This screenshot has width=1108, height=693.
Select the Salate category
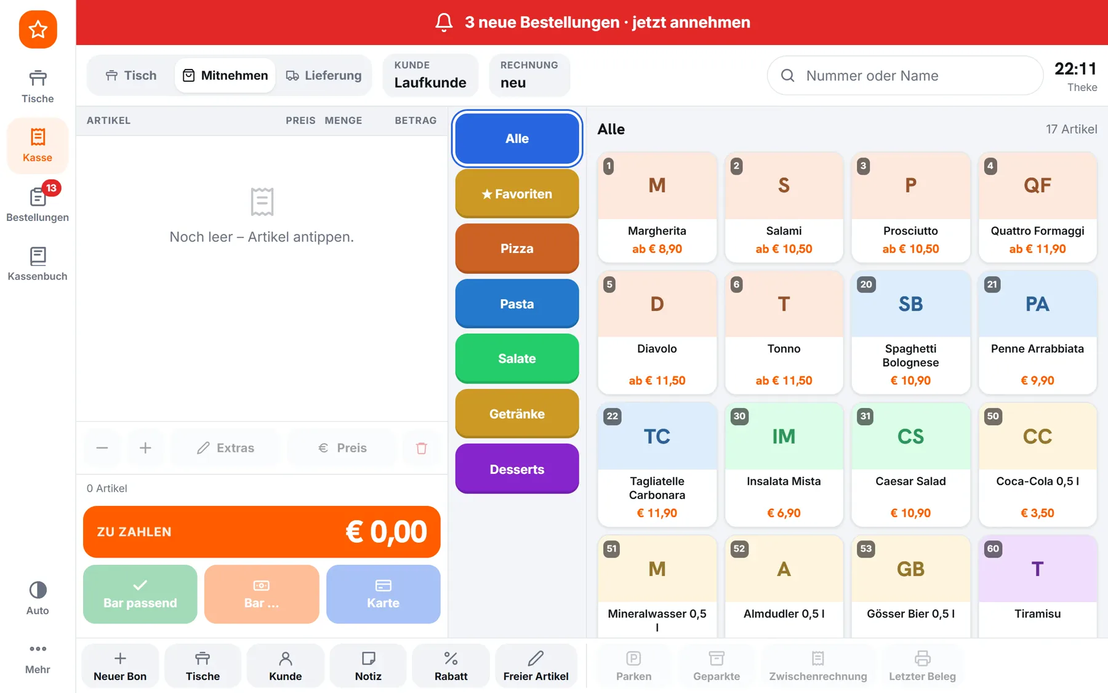pyautogui.click(x=517, y=359)
